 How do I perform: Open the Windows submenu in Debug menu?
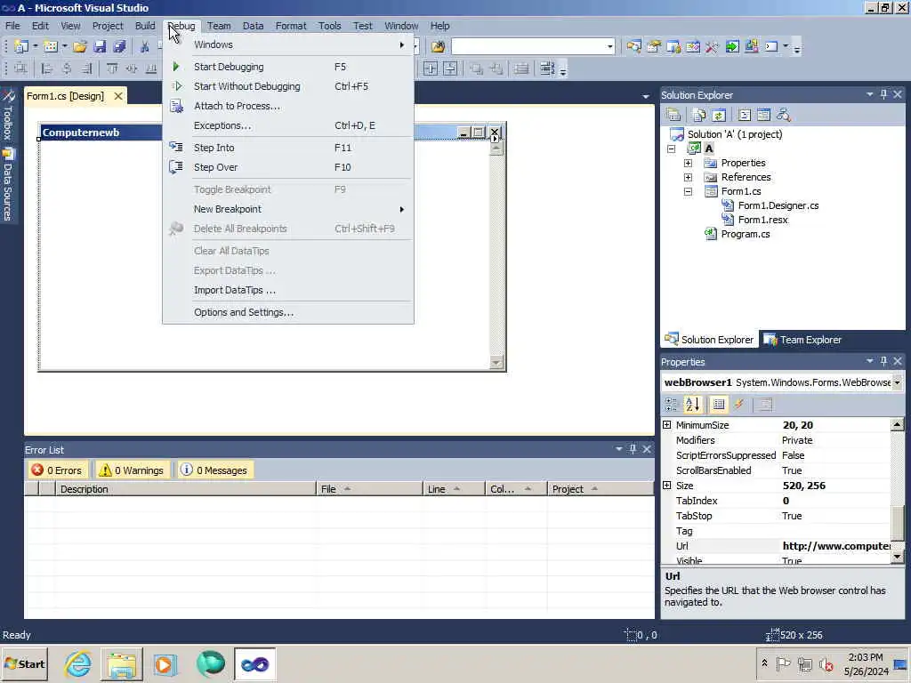[x=288, y=44]
